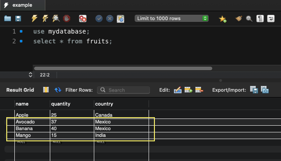Select the India country cell

click(x=121, y=136)
